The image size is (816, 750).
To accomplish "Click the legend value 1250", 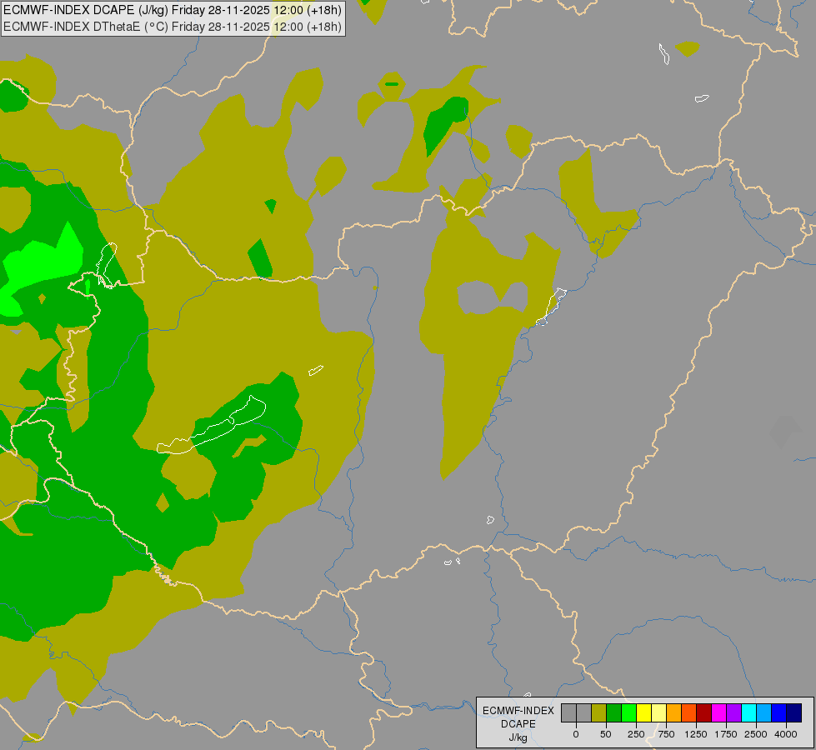I will click(x=696, y=734).
